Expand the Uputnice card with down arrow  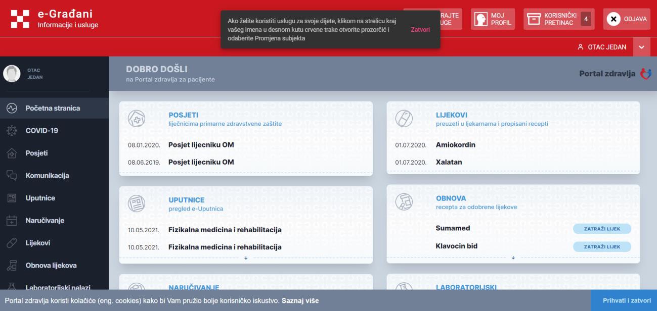[246, 257]
